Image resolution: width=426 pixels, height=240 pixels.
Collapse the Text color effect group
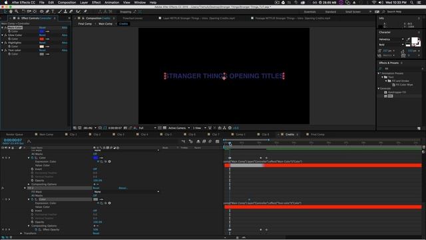(3, 51)
